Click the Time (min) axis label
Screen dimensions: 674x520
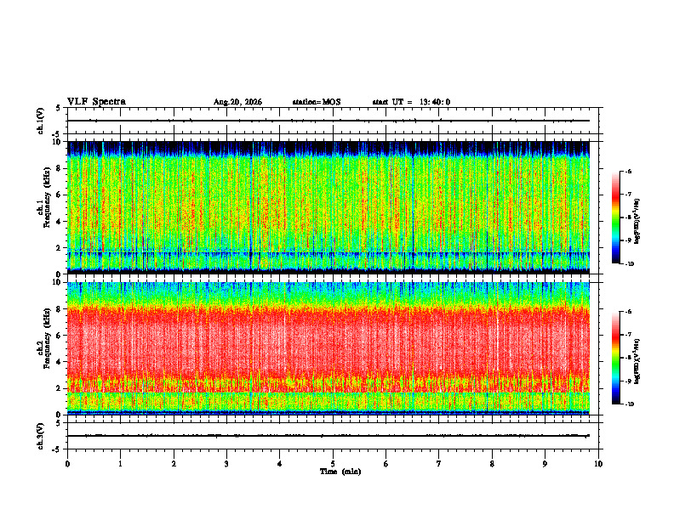pos(340,472)
